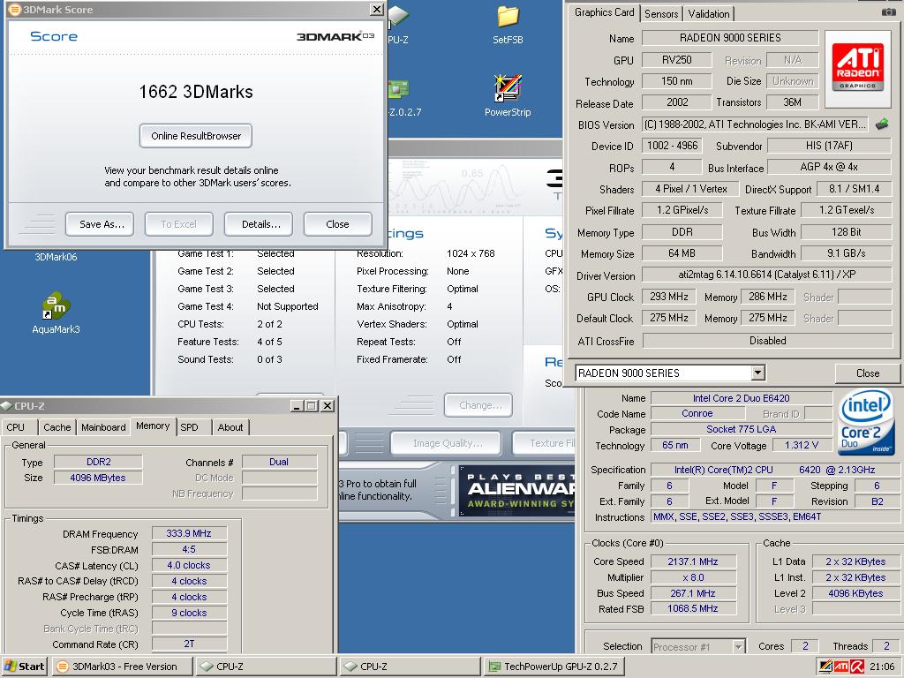Select 3DMark03 - Free Version taskbar item
Image resolution: width=904 pixels, height=678 pixels.
pyautogui.click(x=122, y=667)
